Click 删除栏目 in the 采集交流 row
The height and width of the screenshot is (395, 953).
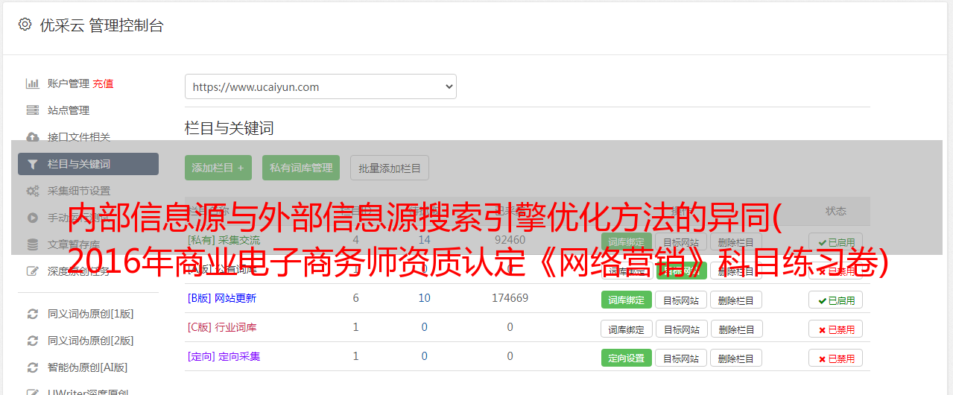pos(736,242)
